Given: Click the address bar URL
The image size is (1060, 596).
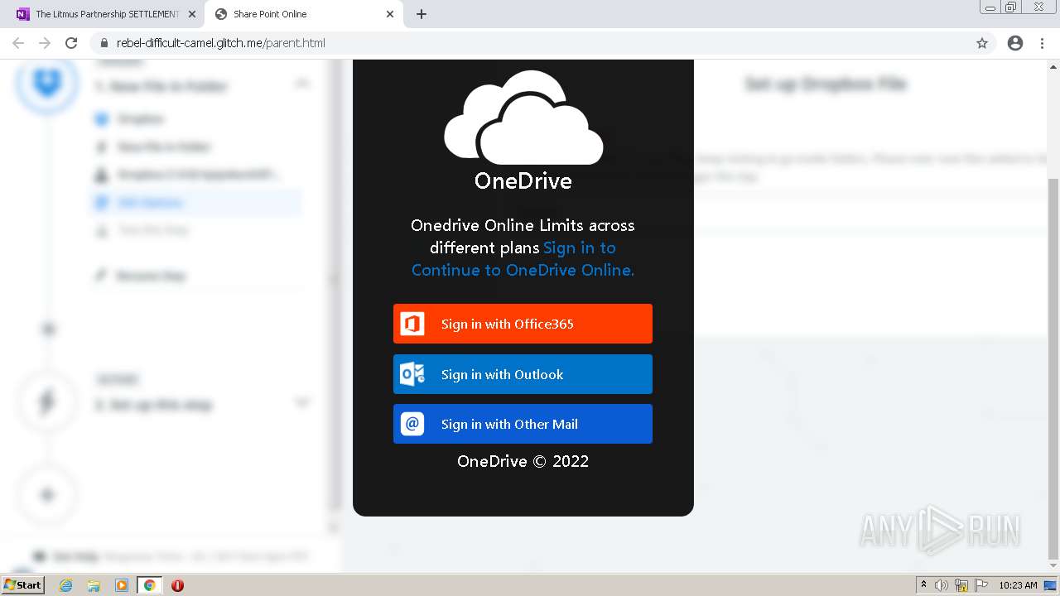Looking at the screenshot, I should point(220,43).
